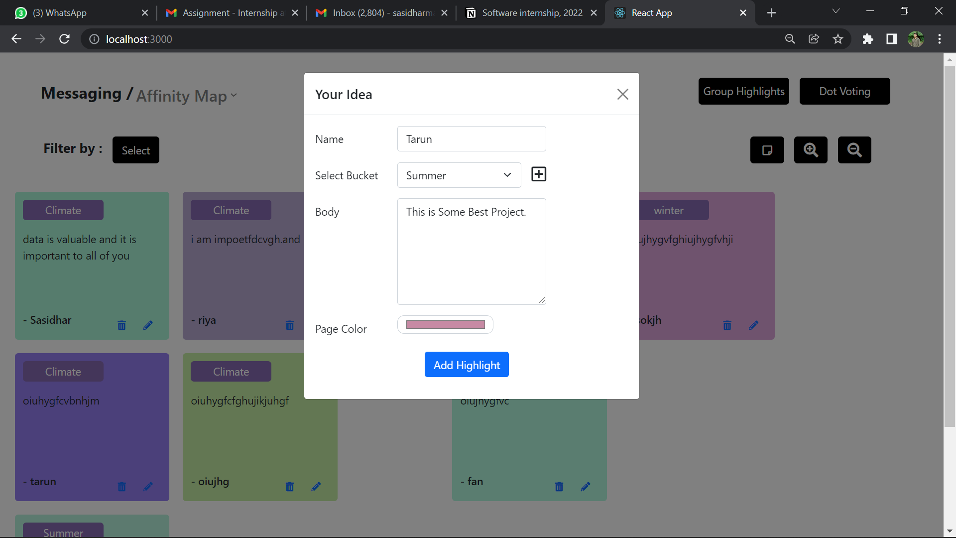Viewport: 956px width, 538px height.
Task: Delete the oiujhg card with trash icon
Action: tap(290, 487)
